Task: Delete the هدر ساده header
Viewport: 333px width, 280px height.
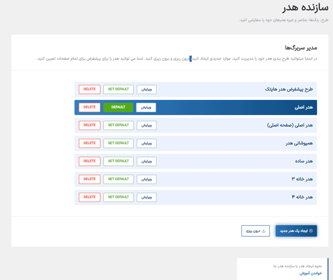Action: (x=89, y=161)
